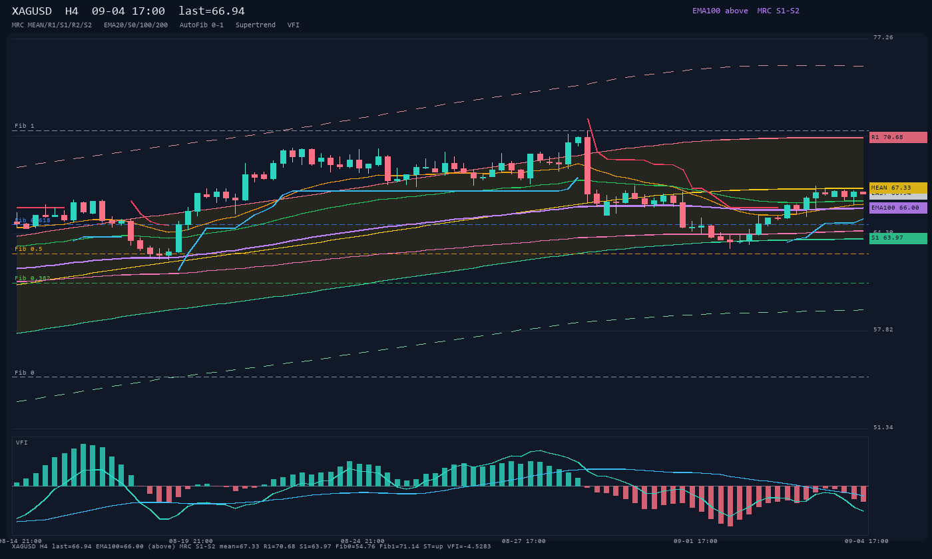Click the 57.82 price axis label

click(883, 329)
